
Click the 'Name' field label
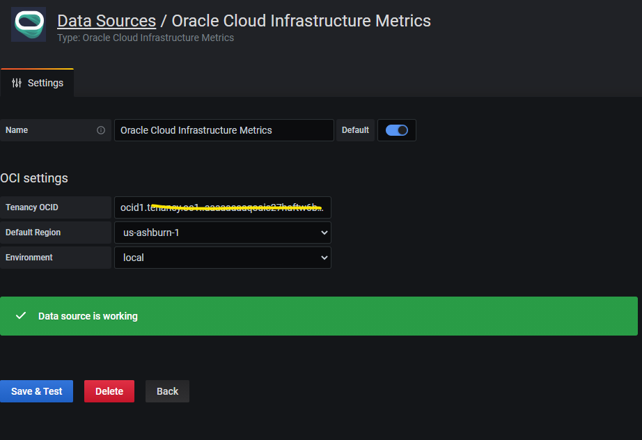point(17,130)
